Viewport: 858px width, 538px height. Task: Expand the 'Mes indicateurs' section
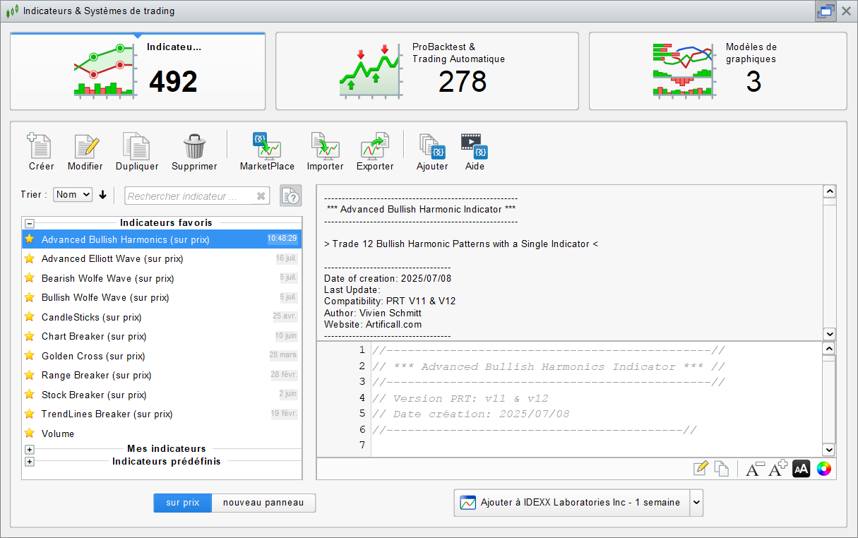point(29,449)
